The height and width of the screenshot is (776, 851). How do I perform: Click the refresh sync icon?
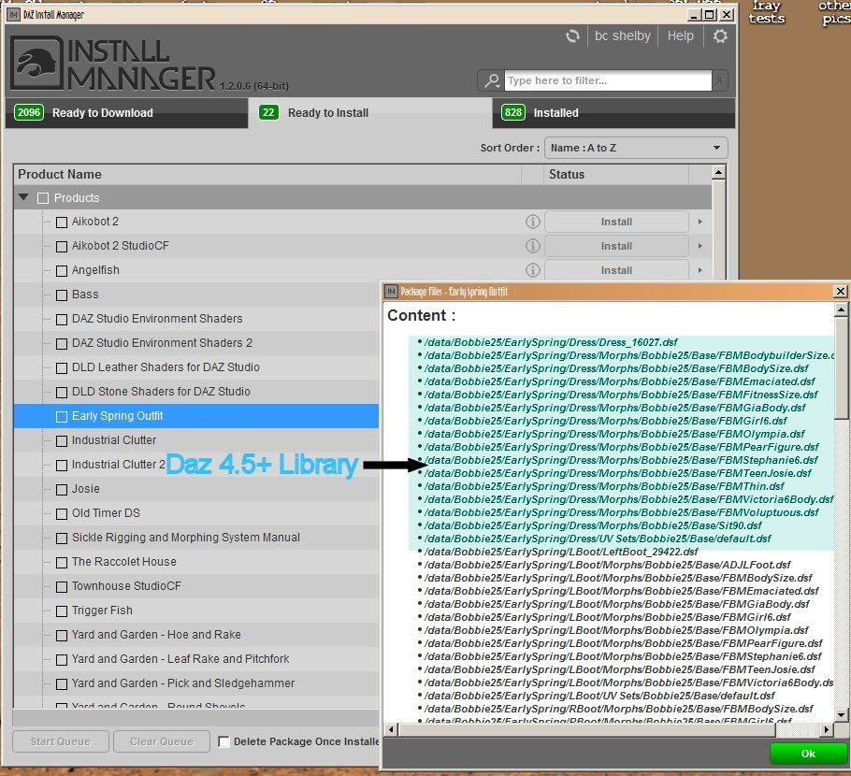pos(572,36)
